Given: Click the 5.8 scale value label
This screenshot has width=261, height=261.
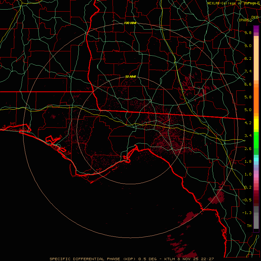Looking at the screenshot, I should pyautogui.click(x=248, y=97).
